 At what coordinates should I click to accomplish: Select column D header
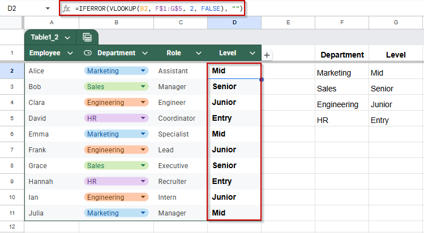click(x=234, y=23)
